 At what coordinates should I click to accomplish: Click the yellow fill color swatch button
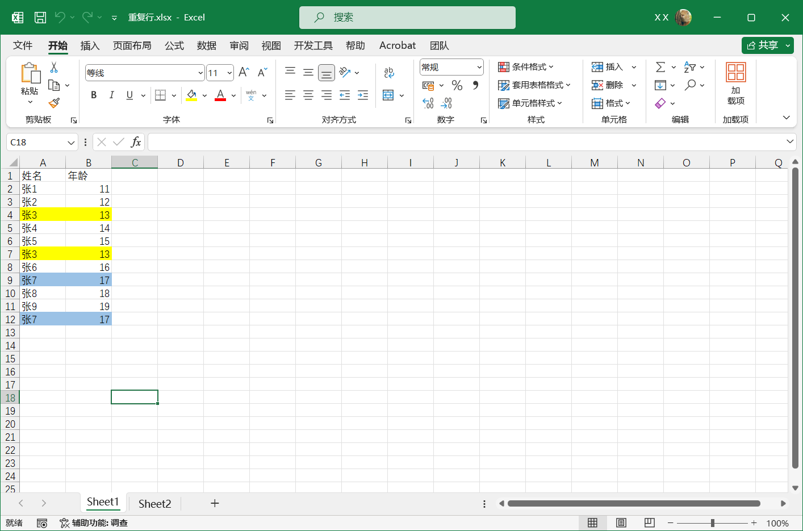click(x=192, y=95)
